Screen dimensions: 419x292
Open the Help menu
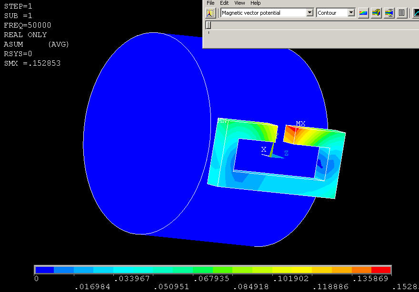coord(256,3)
